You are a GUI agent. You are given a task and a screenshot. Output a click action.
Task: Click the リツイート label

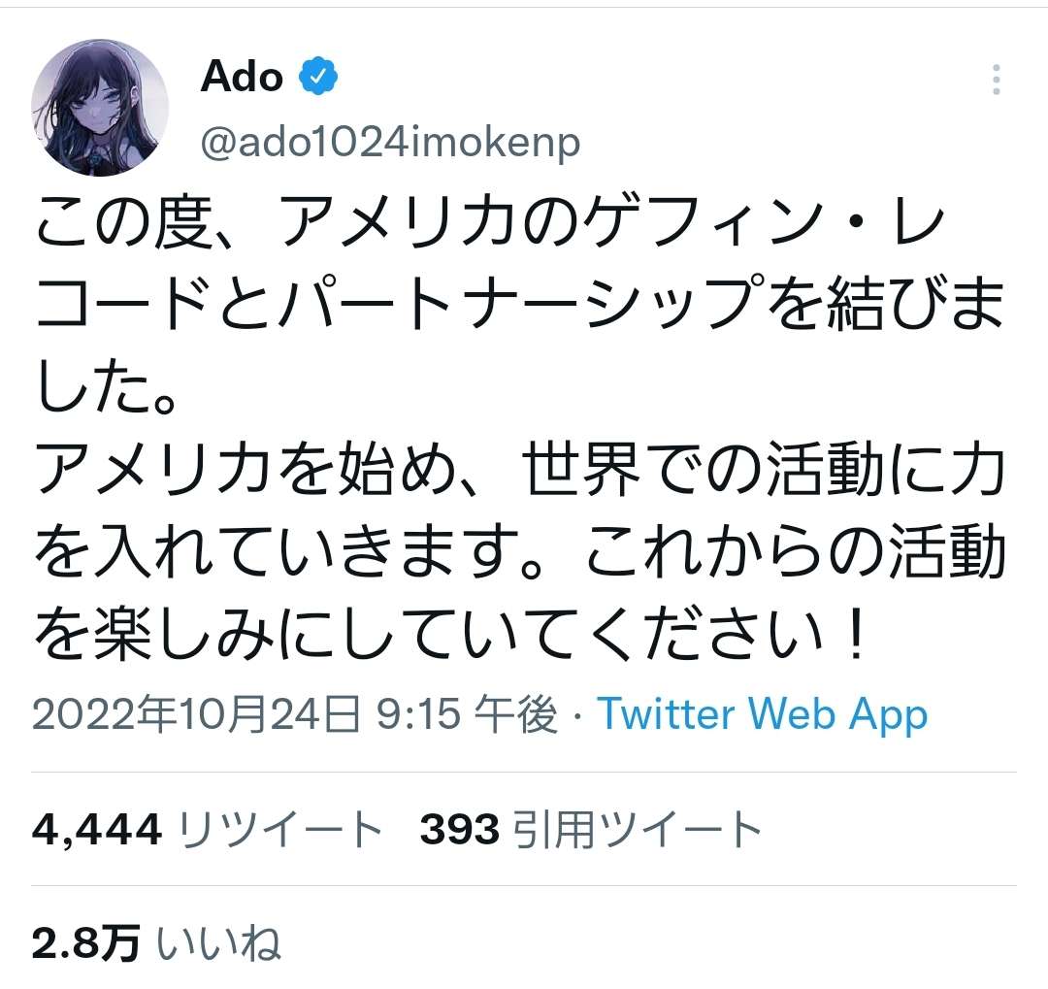pyautogui.click(x=281, y=829)
